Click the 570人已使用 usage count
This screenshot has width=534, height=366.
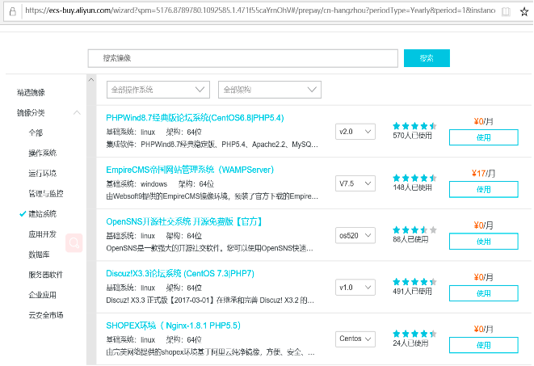[x=413, y=136]
